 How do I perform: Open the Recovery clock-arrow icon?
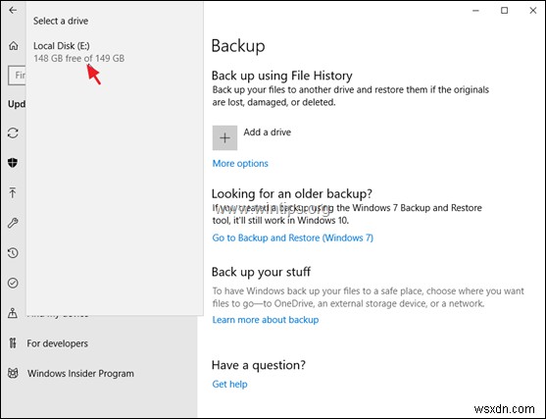tap(13, 253)
